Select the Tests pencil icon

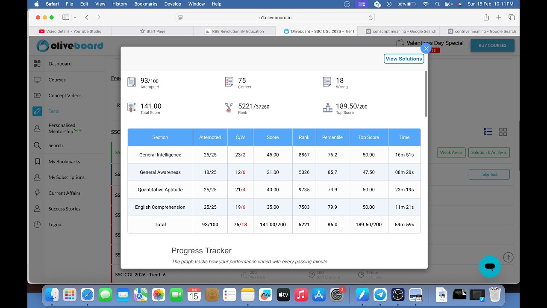tap(37, 111)
